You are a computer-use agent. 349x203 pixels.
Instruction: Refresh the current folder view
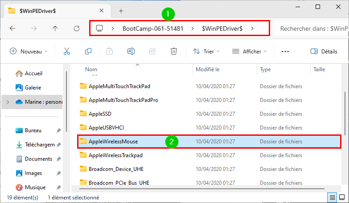point(77,28)
